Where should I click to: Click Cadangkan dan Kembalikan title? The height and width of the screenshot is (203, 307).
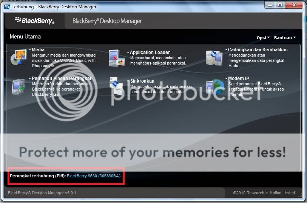click(x=258, y=50)
